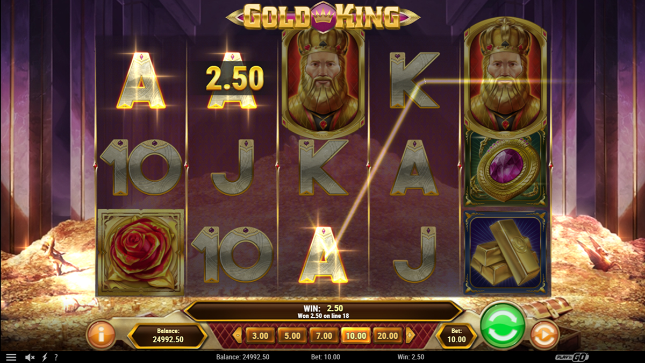Set bet to 7.00
This screenshot has width=645, height=363.
pos(324,336)
